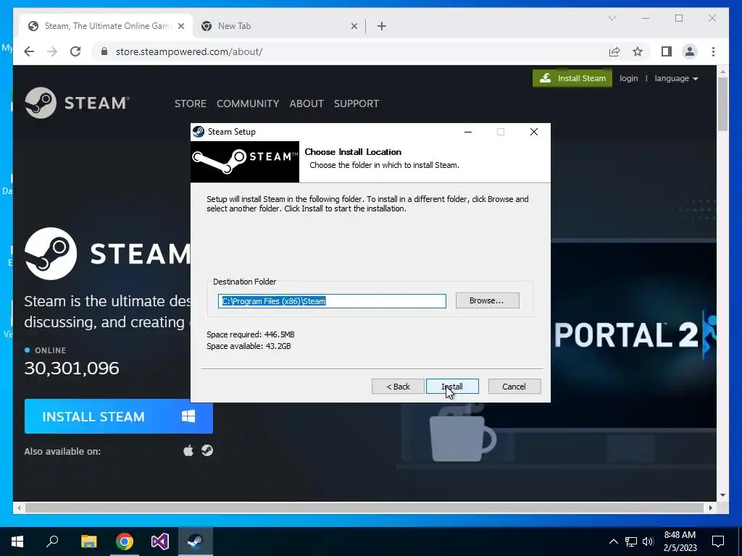Show hidden tray icons chevron
The image size is (742, 556).
click(613, 542)
